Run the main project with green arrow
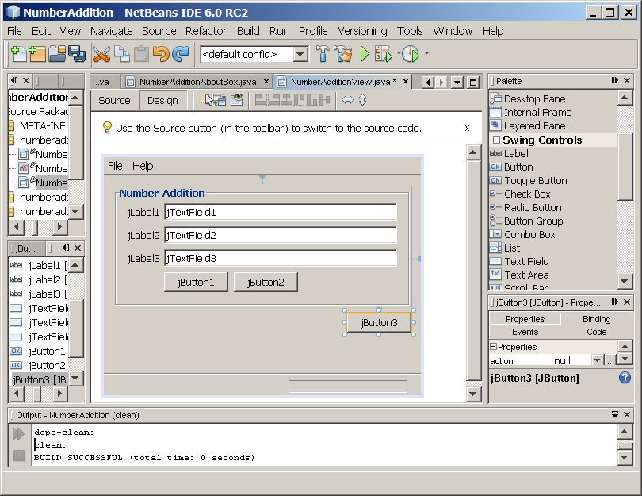The width and height of the screenshot is (642, 496). pos(364,54)
